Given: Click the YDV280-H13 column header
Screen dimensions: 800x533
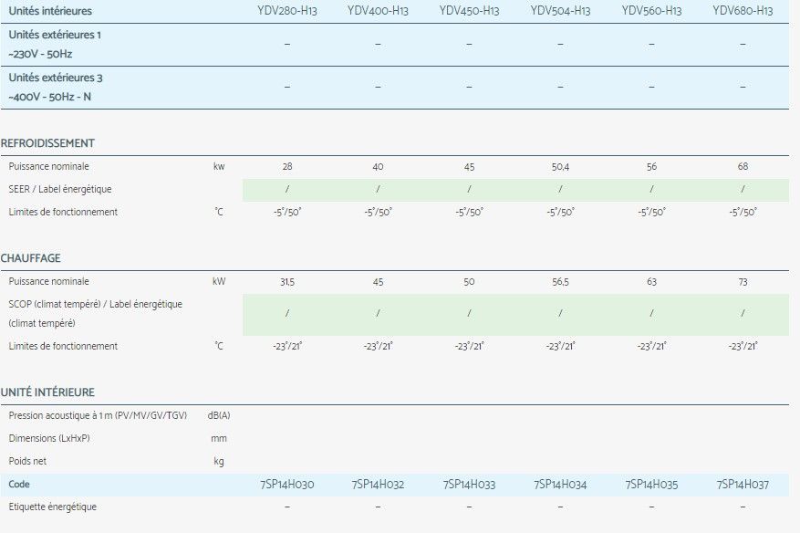Looking at the screenshot, I should (286, 11).
